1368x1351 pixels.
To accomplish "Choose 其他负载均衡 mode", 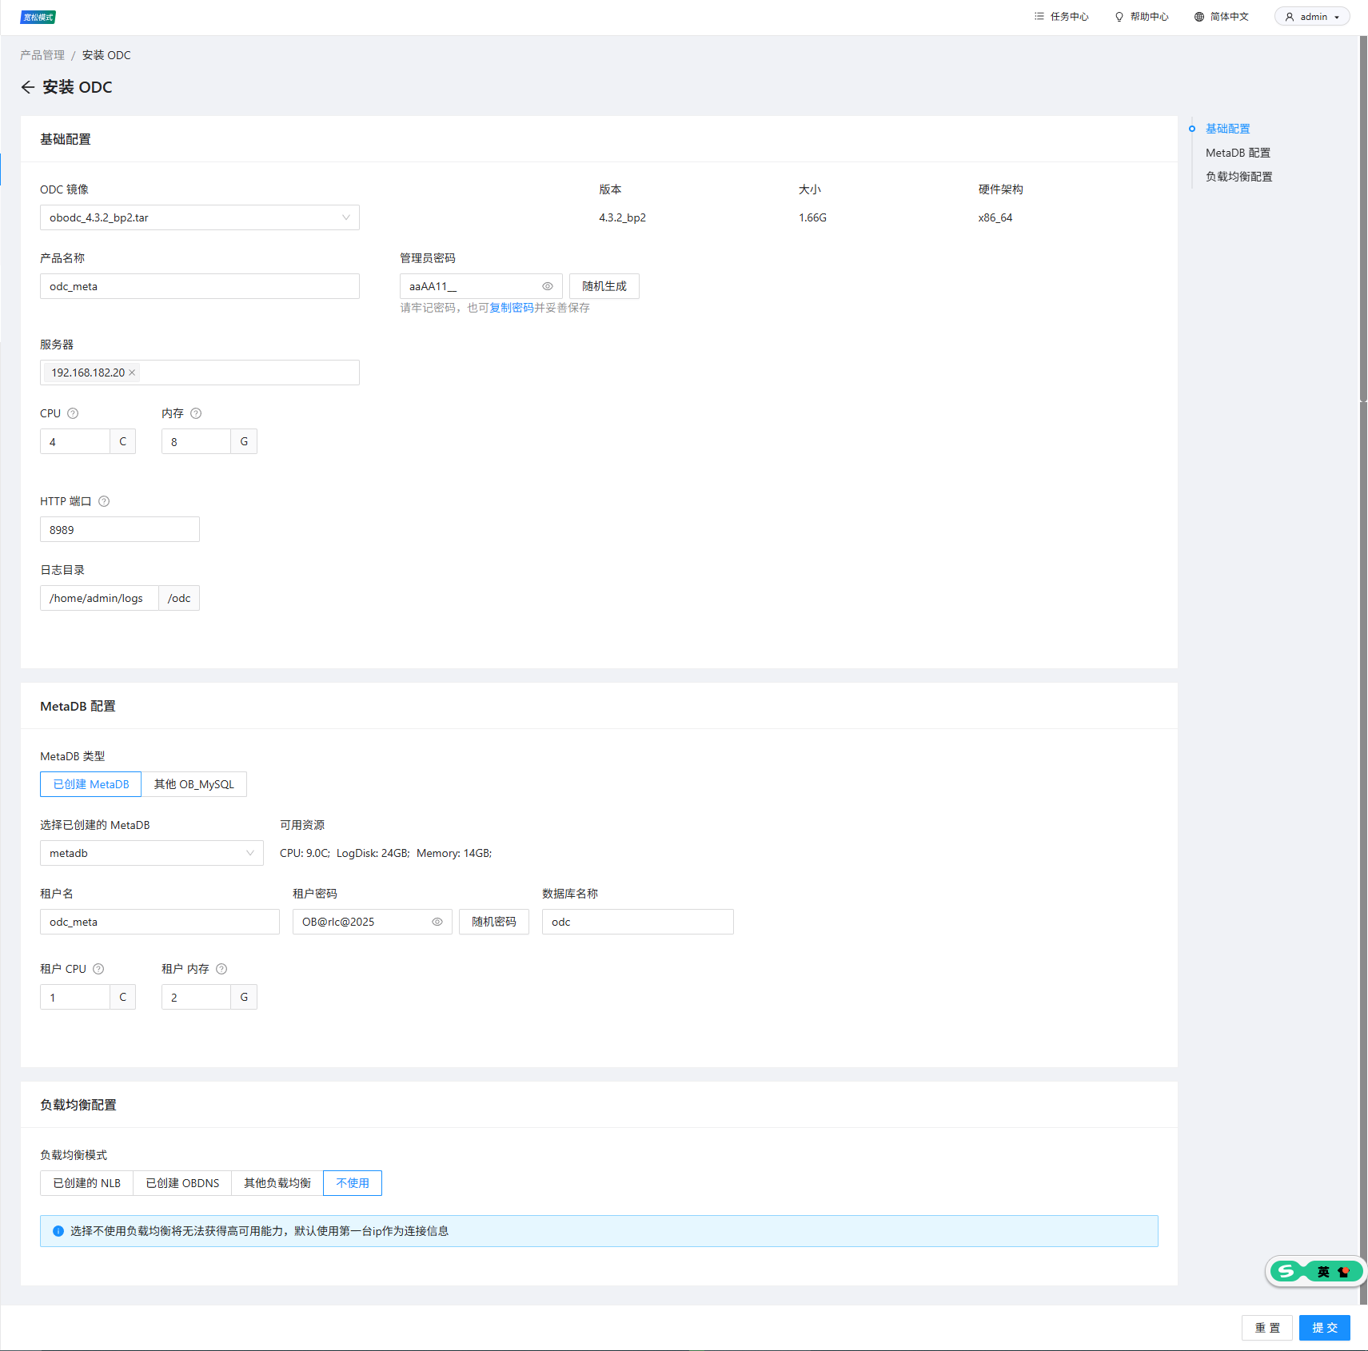I will [277, 1183].
